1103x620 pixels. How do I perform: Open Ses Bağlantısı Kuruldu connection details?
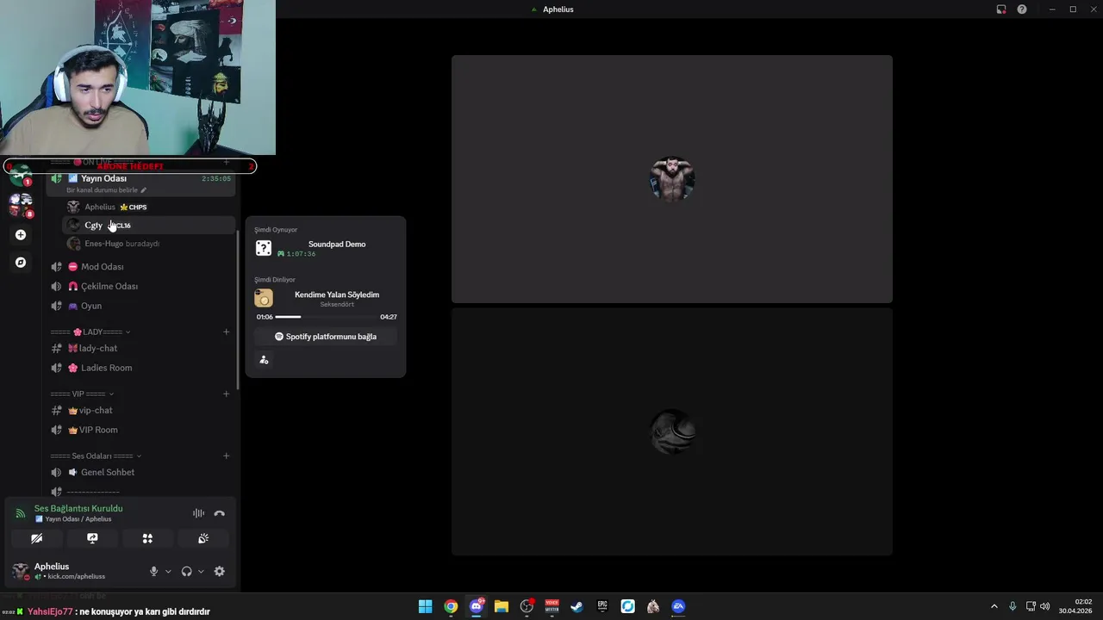pyautogui.click(x=78, y=508)
